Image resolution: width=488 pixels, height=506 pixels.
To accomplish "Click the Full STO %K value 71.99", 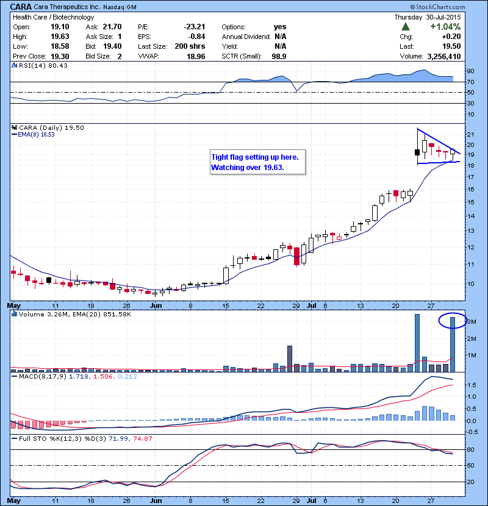I will point(118,439).
